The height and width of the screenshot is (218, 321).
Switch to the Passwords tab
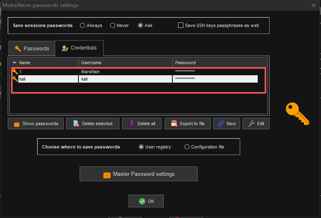click(32, 48)
